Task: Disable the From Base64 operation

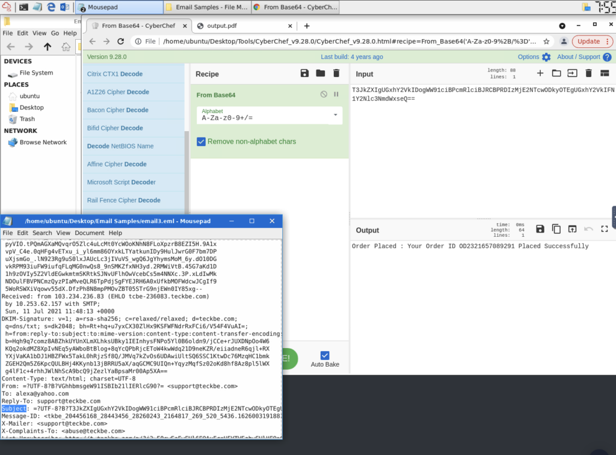Action: (324, 94)
